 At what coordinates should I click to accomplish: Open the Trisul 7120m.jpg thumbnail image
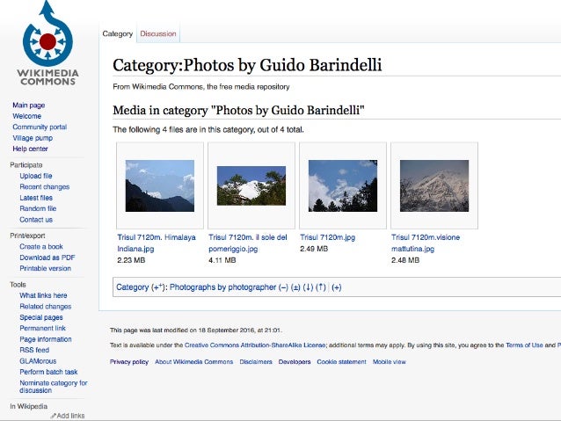[x=343, y=185]
